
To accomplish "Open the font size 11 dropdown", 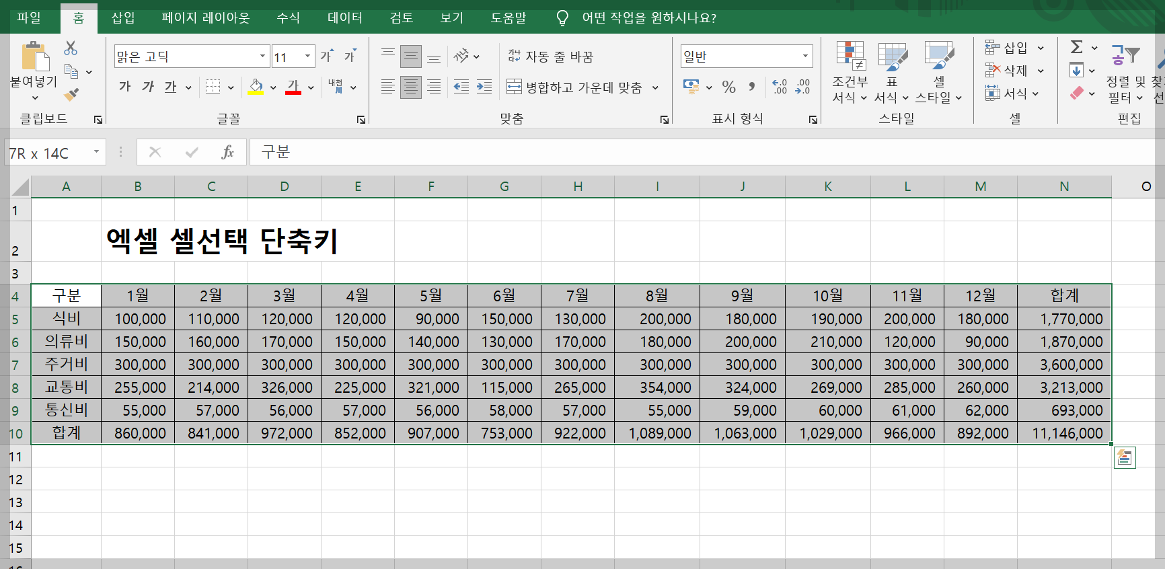I will coord(307,56).
